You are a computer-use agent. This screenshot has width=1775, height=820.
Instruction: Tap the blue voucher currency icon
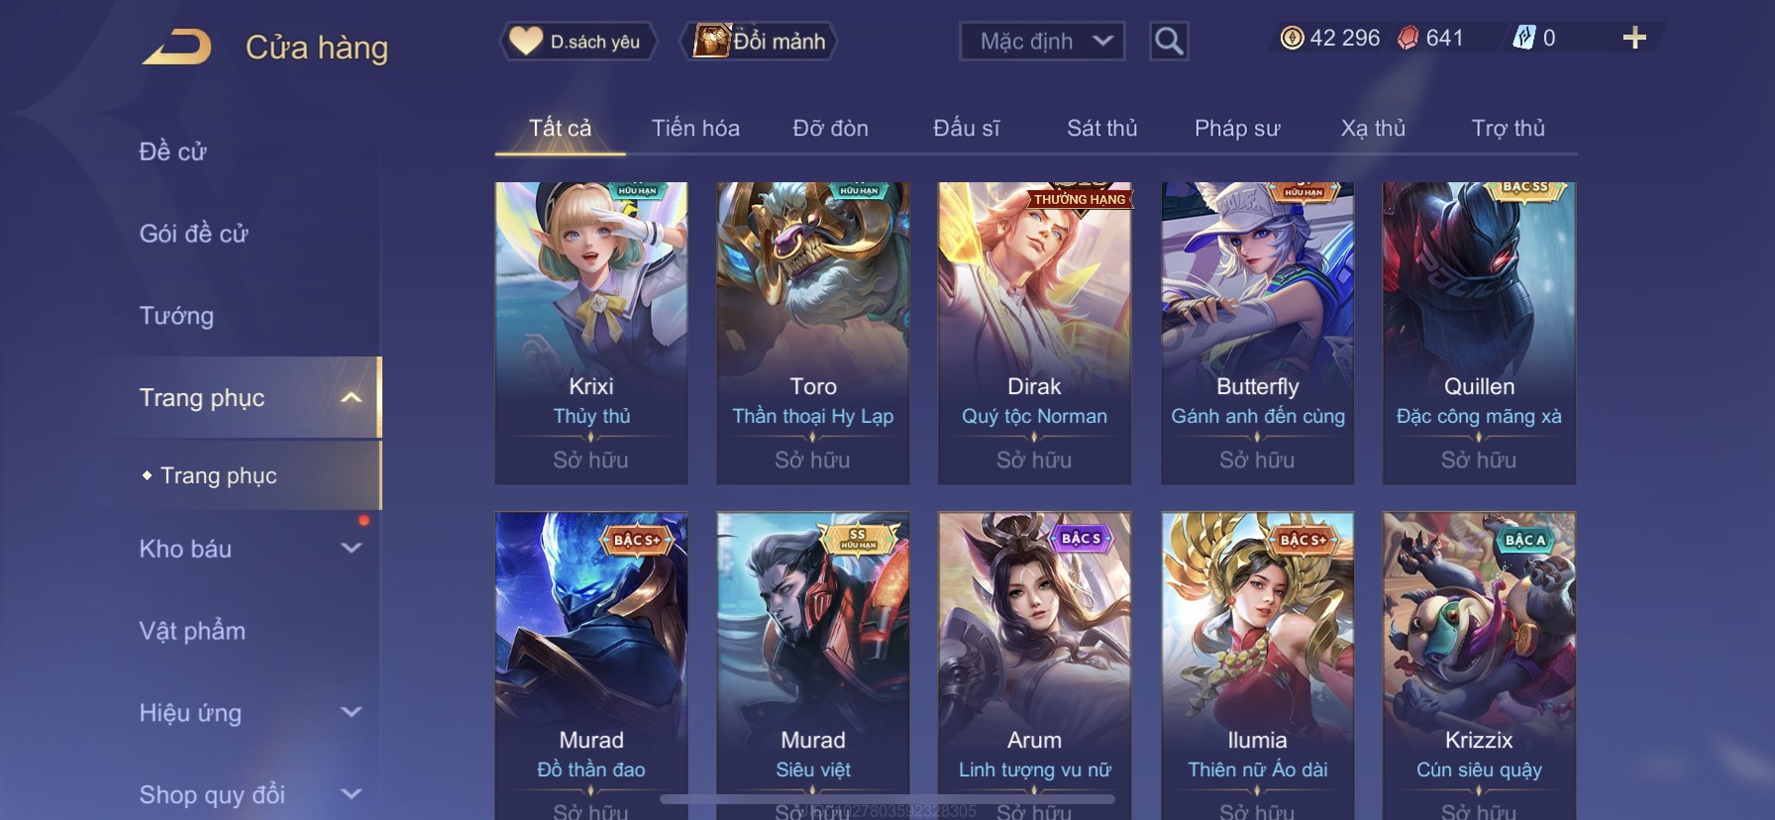pyautogui.click(x=1523, y=38)
